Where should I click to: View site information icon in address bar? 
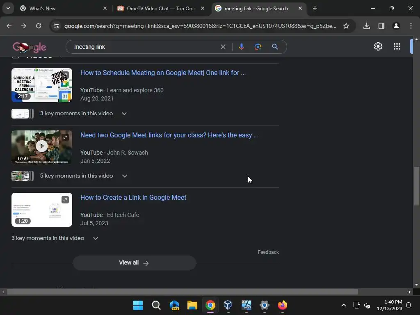pos(56,26)
